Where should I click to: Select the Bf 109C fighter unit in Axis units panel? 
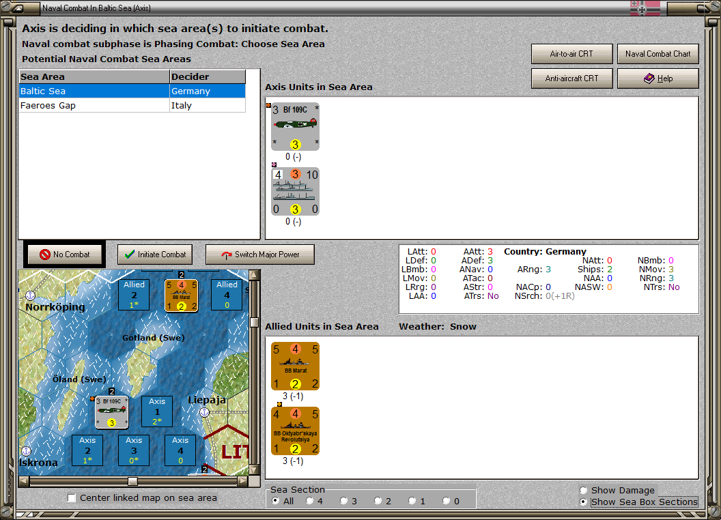(295, 126)
